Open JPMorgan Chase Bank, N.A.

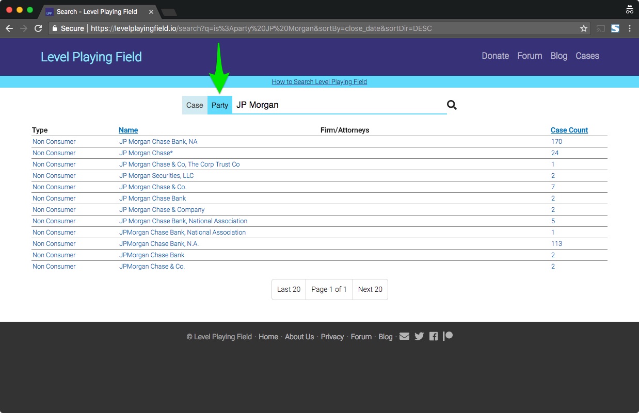click(x=159, y=243)
